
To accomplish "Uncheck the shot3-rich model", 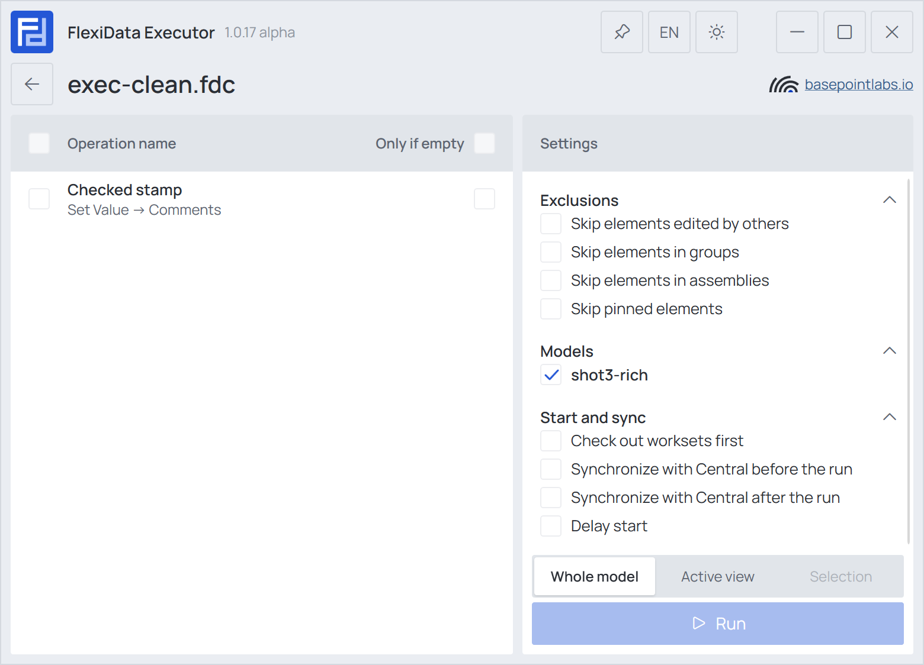I will pyautogui.click(x=551, y=375).
